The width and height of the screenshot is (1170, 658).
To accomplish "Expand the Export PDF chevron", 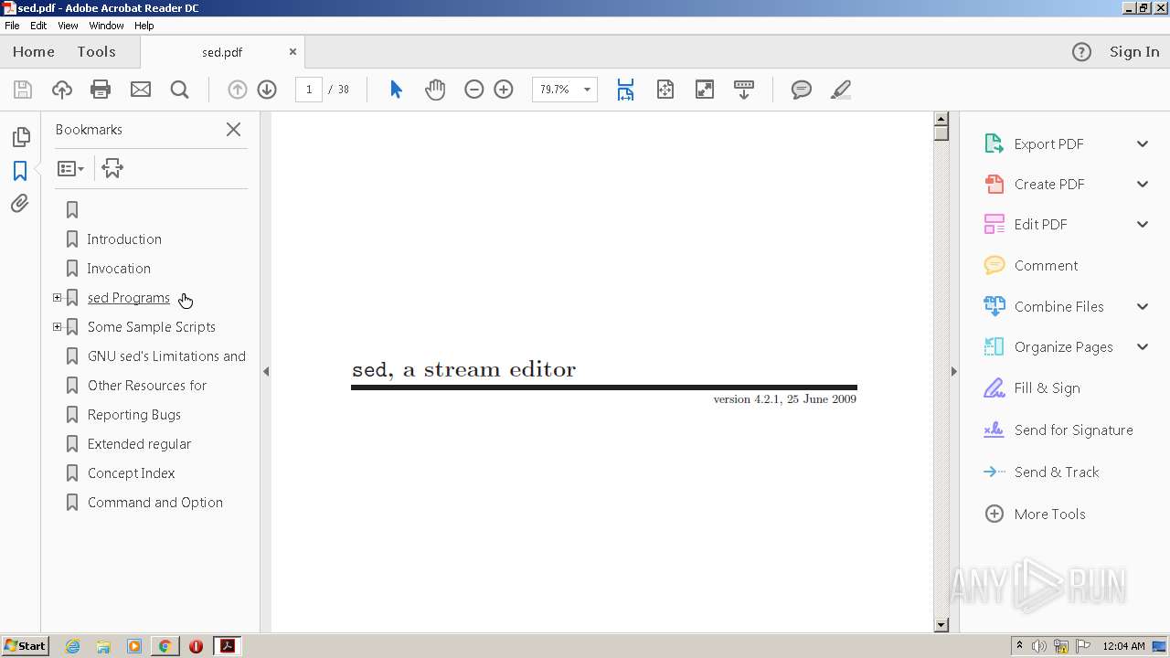I will coord(1143,143).
